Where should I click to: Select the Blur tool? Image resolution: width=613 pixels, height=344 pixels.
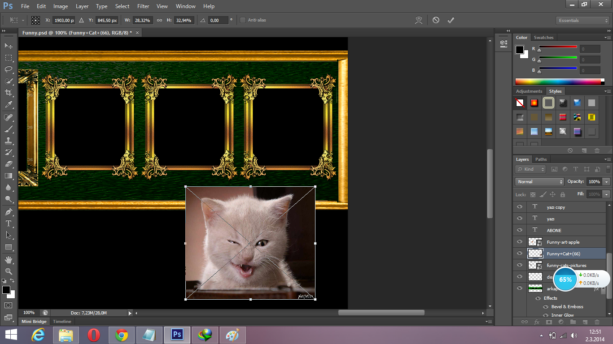click(9, 187)
